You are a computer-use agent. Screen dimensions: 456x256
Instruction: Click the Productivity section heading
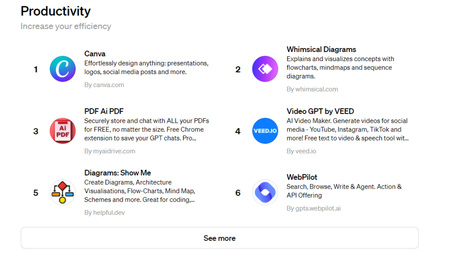(56, 11)
